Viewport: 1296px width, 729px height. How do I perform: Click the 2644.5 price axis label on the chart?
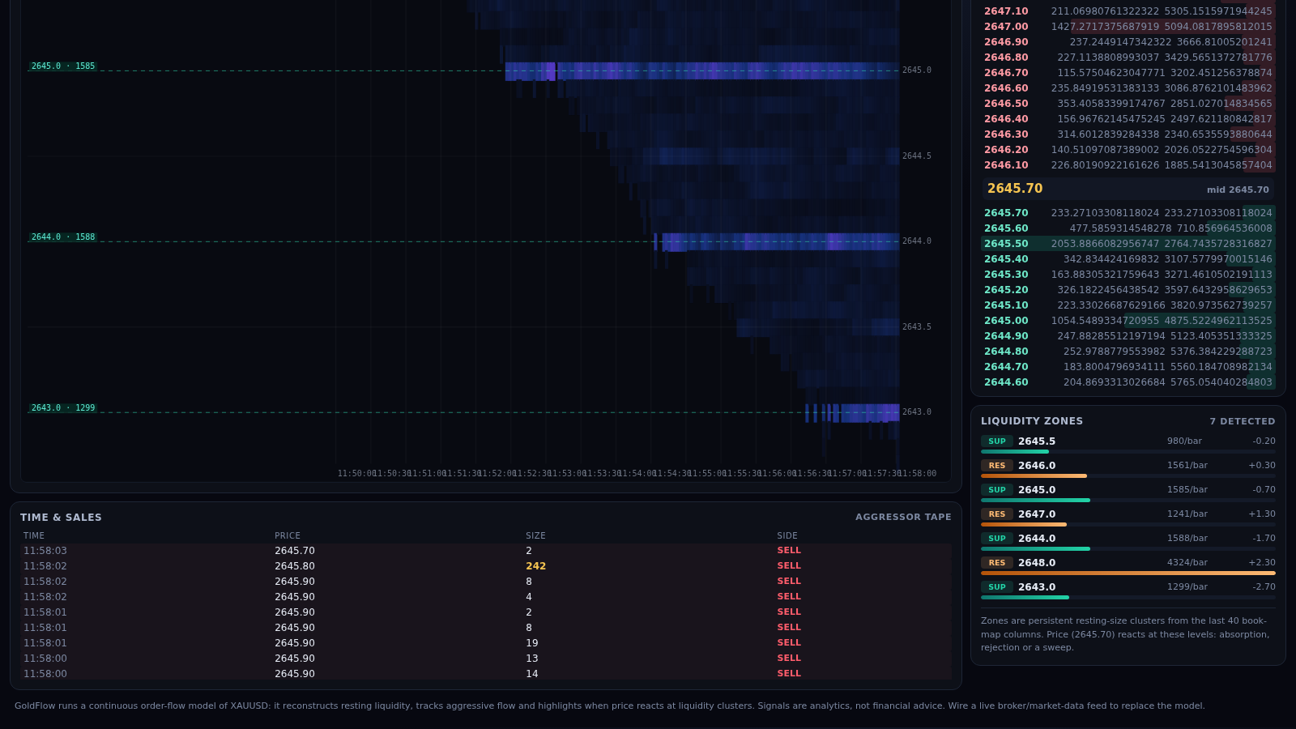click(917, 156)
